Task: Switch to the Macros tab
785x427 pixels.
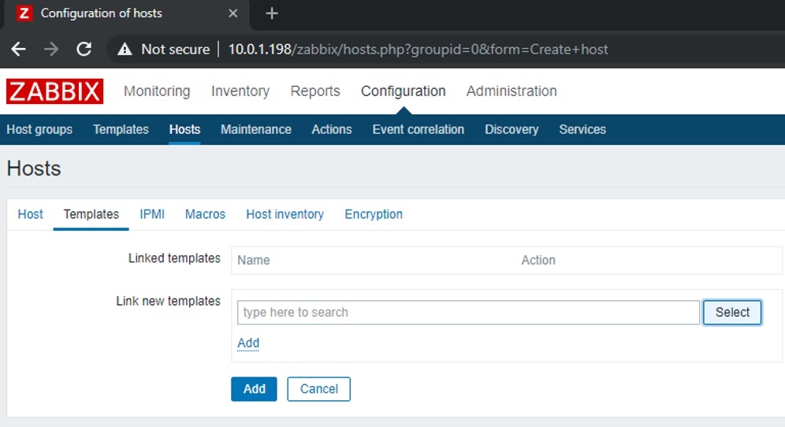Action: pos(205,214)
